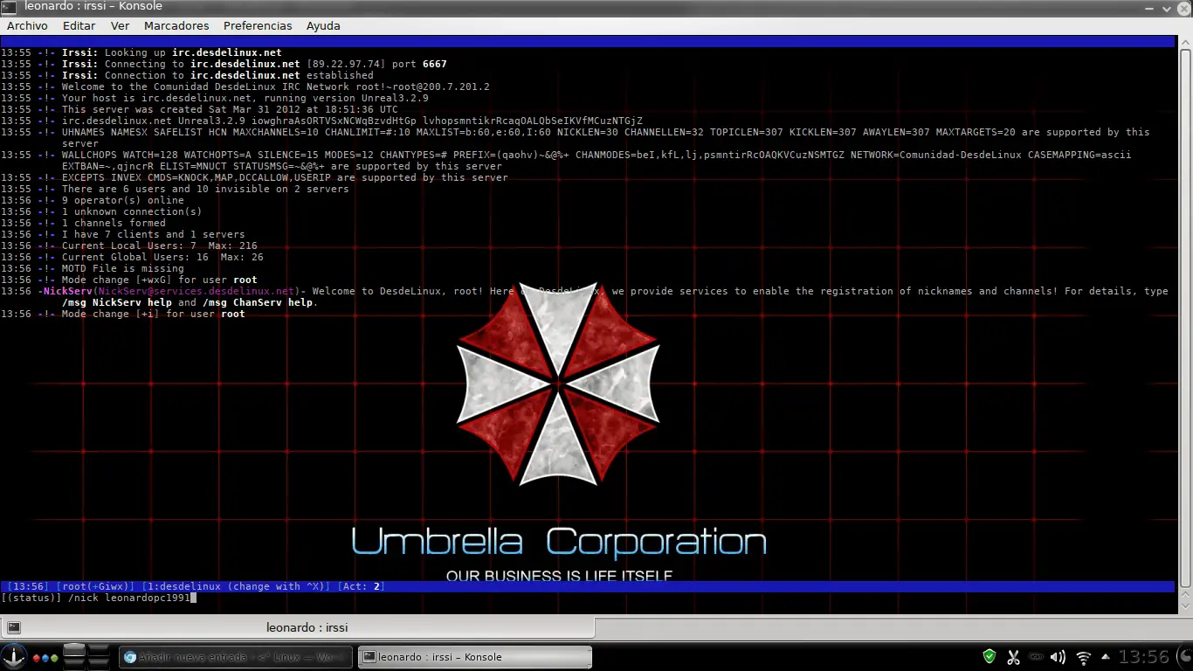Screen dimensions: 1193x671
Task: Click '[13:56]' time in irssi status bar
Action: 28,587
